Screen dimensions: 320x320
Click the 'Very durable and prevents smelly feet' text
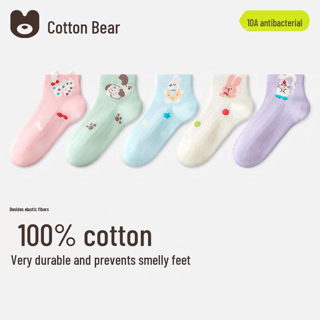[101, 260]
